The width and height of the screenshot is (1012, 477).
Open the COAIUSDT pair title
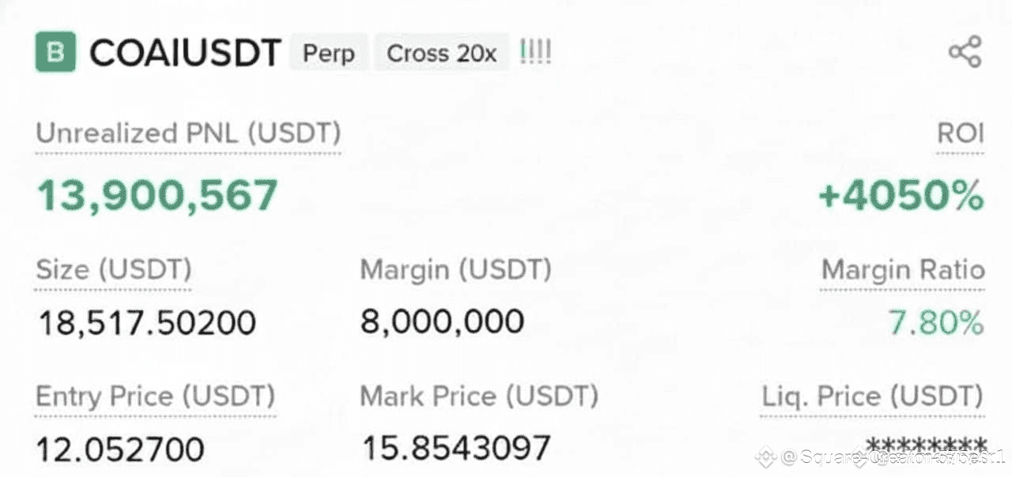pos(185,53)
